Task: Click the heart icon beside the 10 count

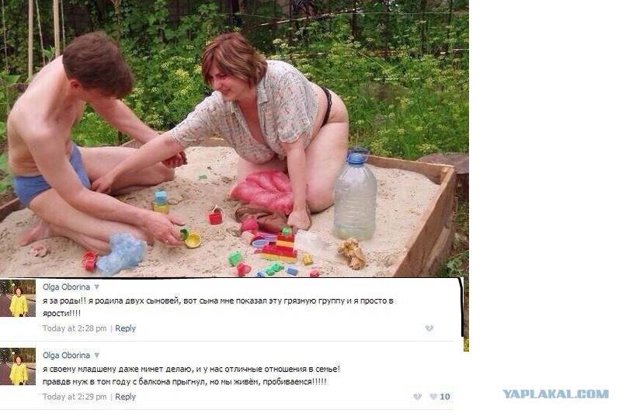Action: (x=433, y=397)
